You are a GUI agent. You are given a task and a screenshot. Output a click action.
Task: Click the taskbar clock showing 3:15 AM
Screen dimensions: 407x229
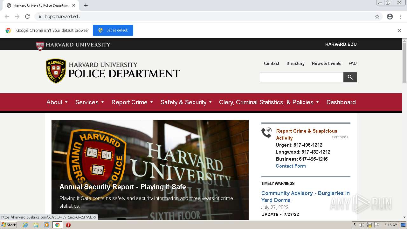pyautogui.click(x=391, y=225)
